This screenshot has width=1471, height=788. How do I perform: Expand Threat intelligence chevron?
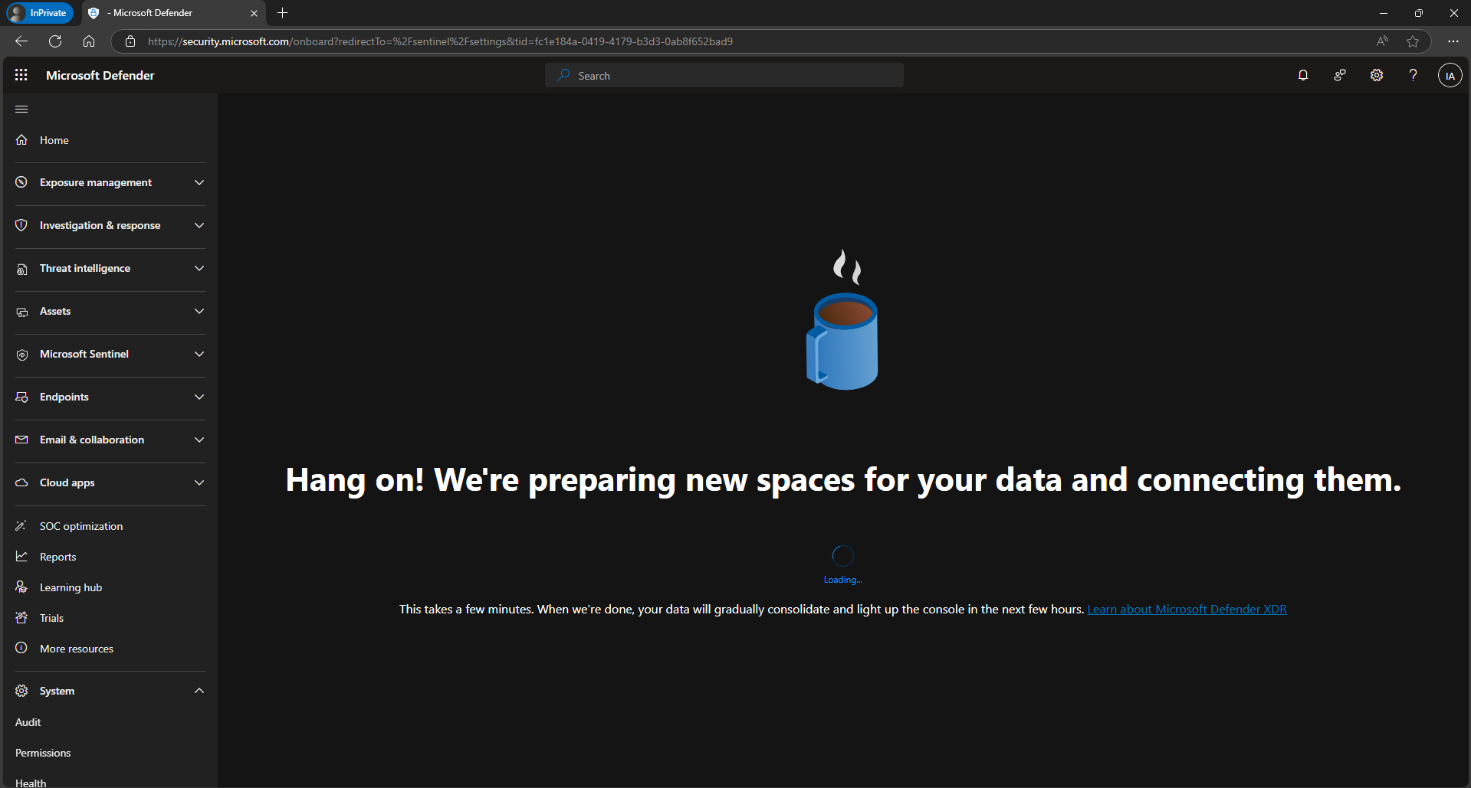pos(199,268)
